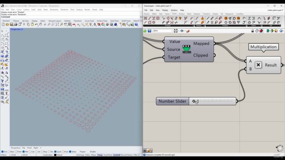Click the Grasshopper Open file green icon
The width and height of the screenshot is (285, 160).
(x=145, y=31)
